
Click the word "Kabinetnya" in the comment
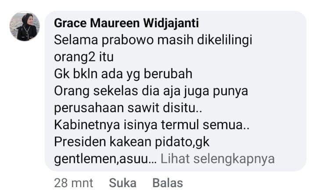87,125
